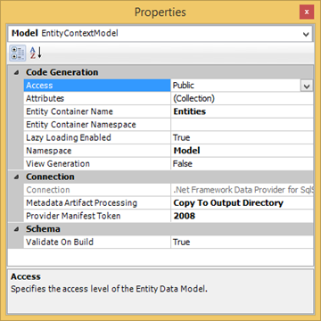This screenshot has width=321, height=321.
Task: Click the Access description pane title
Action: (26, 276)
